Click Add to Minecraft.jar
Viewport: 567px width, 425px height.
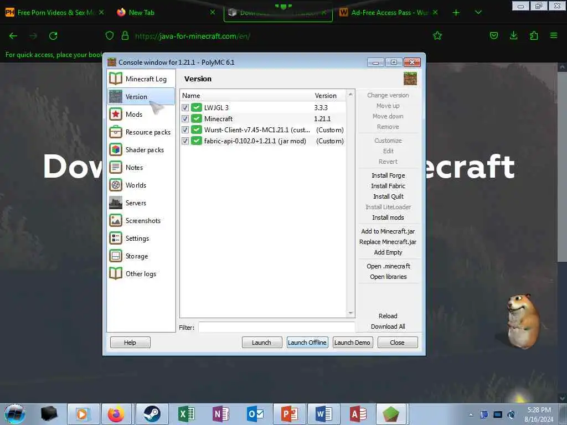(388, 231)
